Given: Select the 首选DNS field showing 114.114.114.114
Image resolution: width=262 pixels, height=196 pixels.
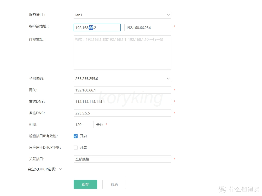Looking at the screenshot, I should point(122,101).
